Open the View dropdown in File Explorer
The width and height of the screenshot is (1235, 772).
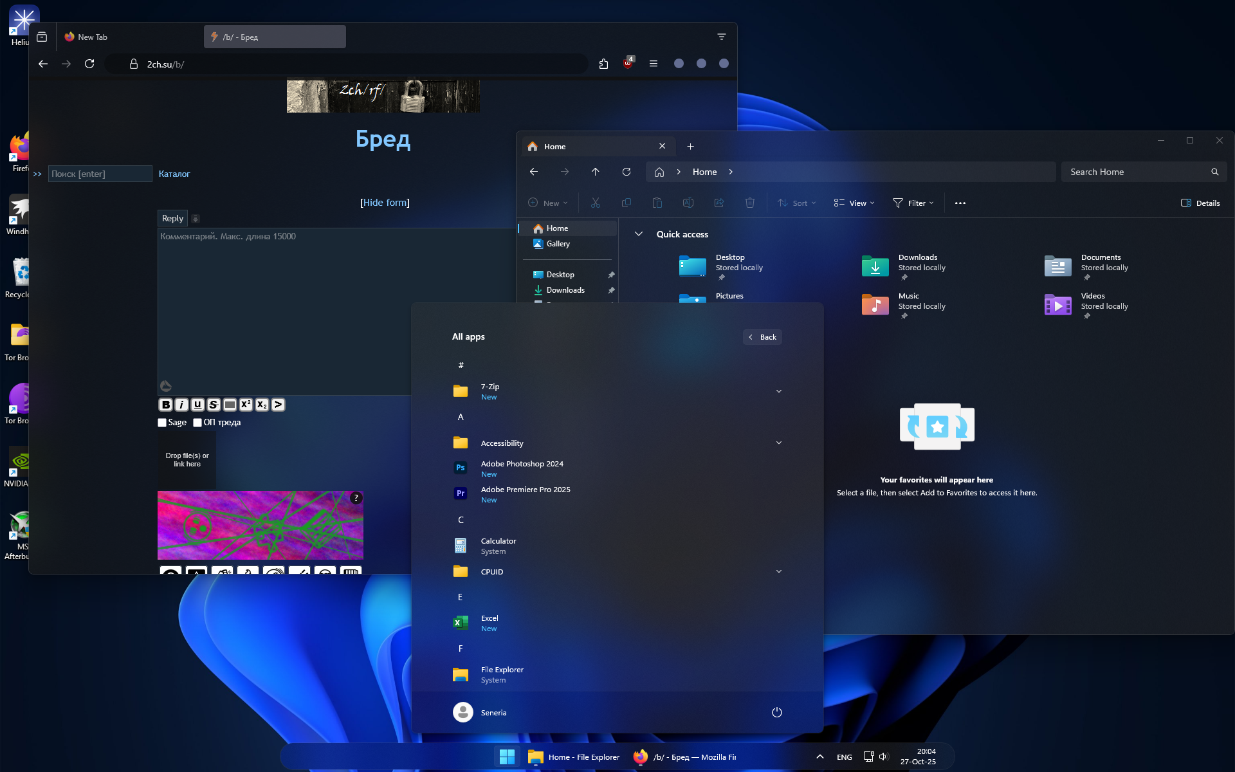point(854,203)
